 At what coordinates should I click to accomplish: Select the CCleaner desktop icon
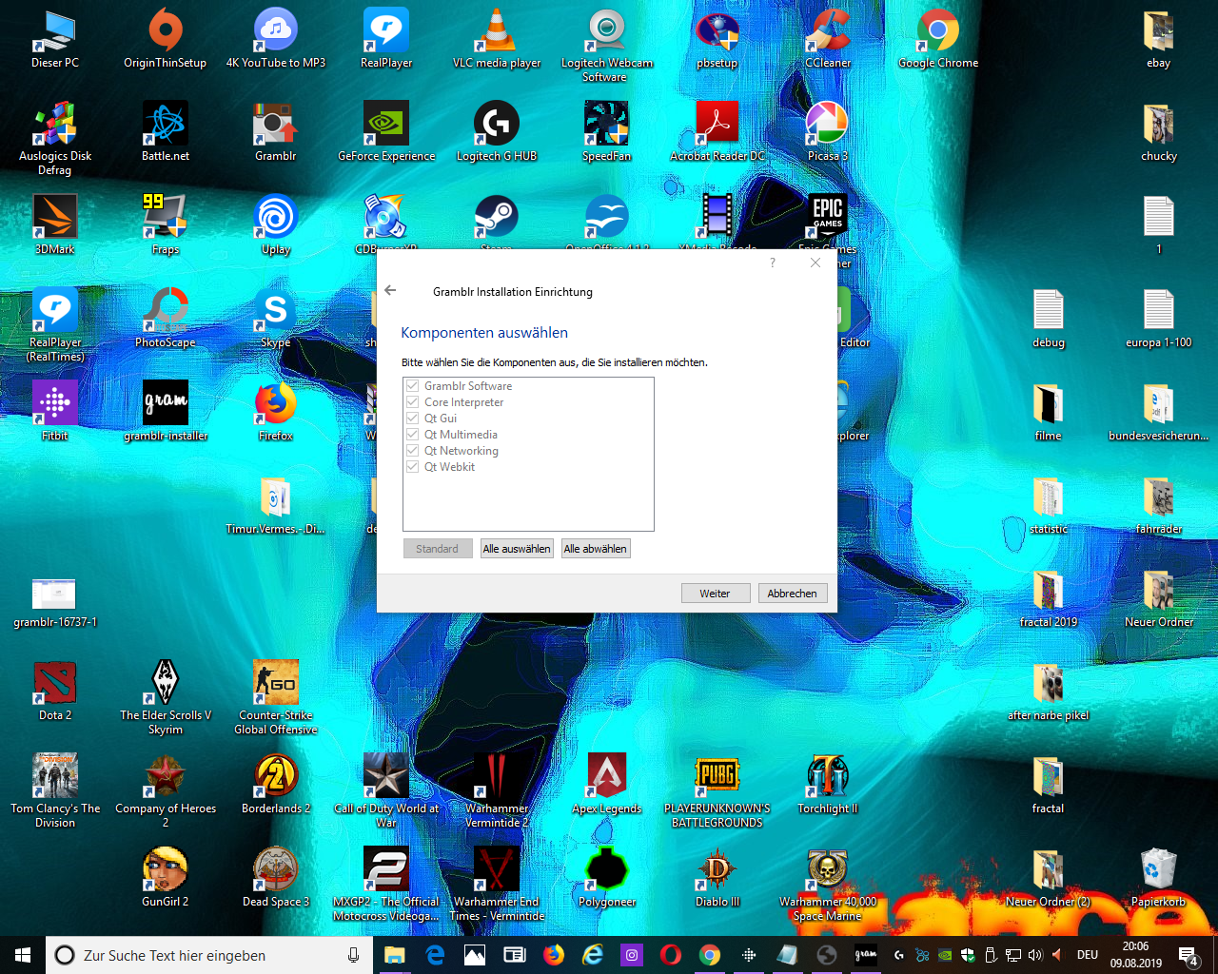[x=828, y=40]
